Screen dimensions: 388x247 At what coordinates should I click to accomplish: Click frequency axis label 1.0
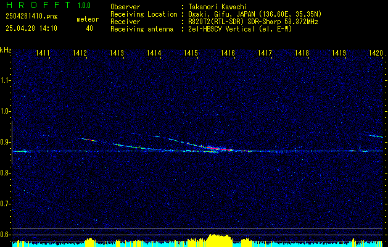[5, 111]
